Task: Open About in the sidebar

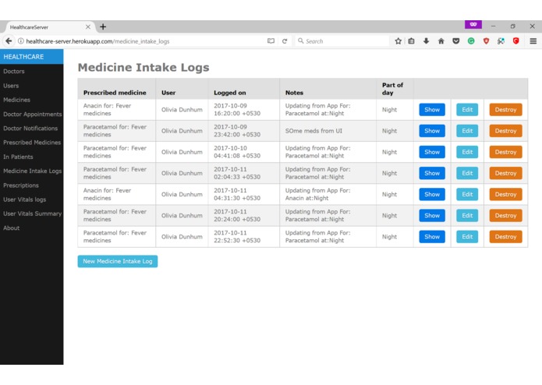Action: tap(12, 228)
